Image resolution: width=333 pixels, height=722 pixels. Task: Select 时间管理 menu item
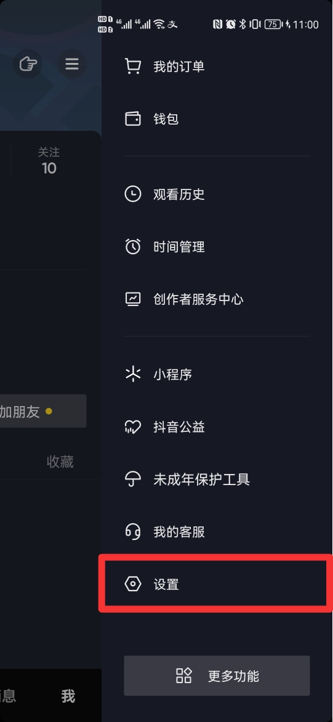pyautogui.click(x=216, y=246)
